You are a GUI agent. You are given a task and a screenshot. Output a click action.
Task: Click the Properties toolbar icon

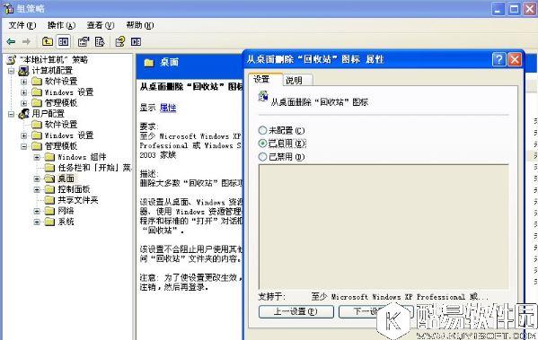[x=84, y=42]
